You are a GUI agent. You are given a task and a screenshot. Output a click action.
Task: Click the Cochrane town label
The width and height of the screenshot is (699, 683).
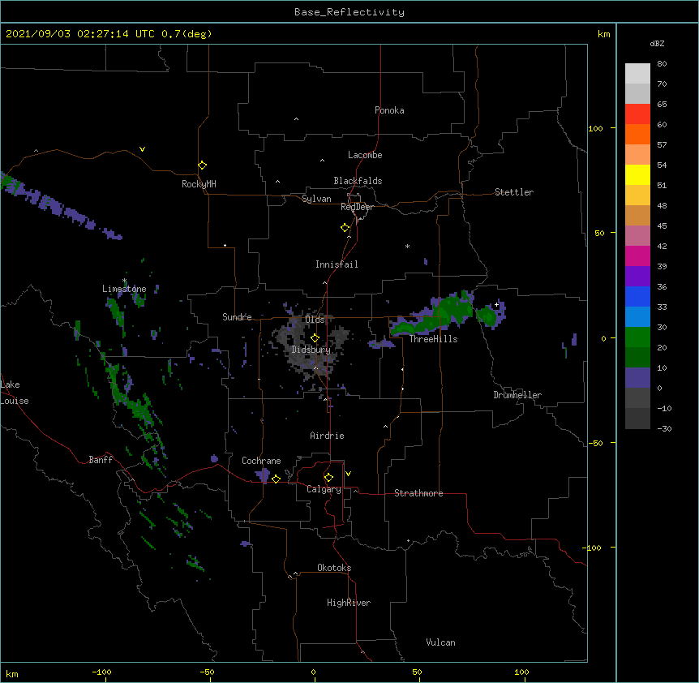[x=261, y=461]
